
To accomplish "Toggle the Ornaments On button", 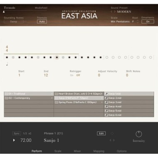I will click(x=148, y=22).
